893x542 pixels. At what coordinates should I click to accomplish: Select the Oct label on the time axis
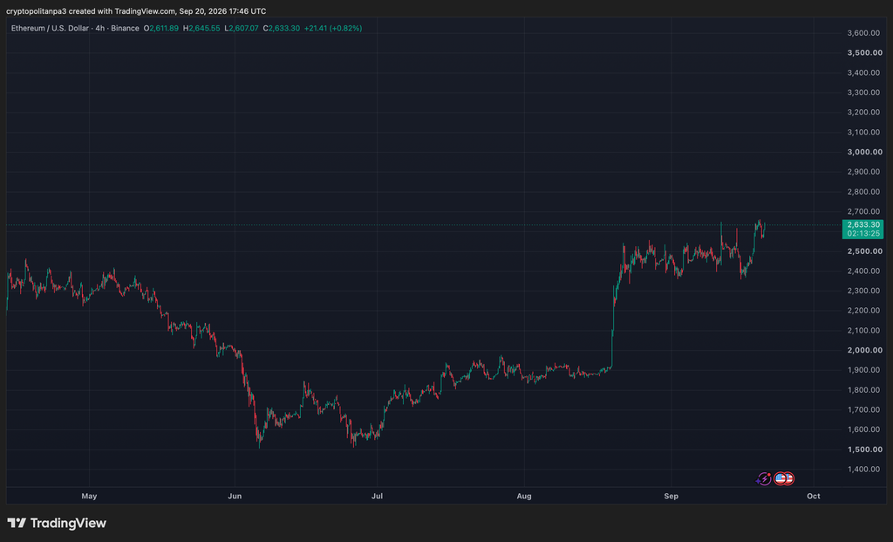click(x=814, y=496)
